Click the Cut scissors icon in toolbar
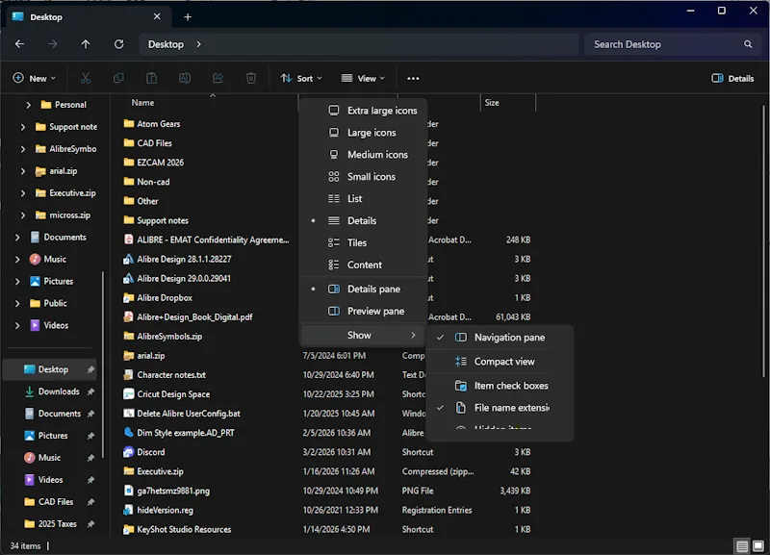This screenshot has width=770, height=555. tap(86, 78)
